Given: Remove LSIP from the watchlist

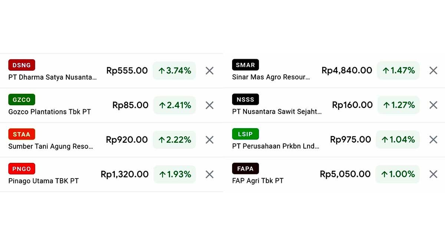Looking at the screenshot, I should 433,140.
